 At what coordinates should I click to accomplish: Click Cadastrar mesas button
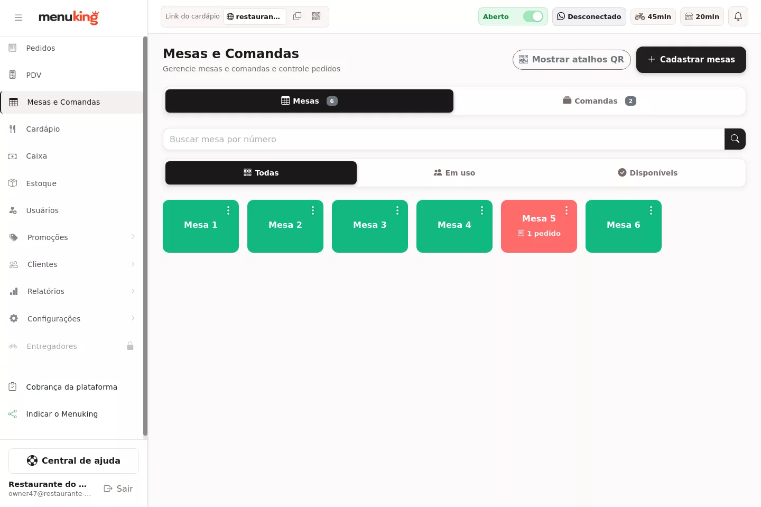click(691, 60)
